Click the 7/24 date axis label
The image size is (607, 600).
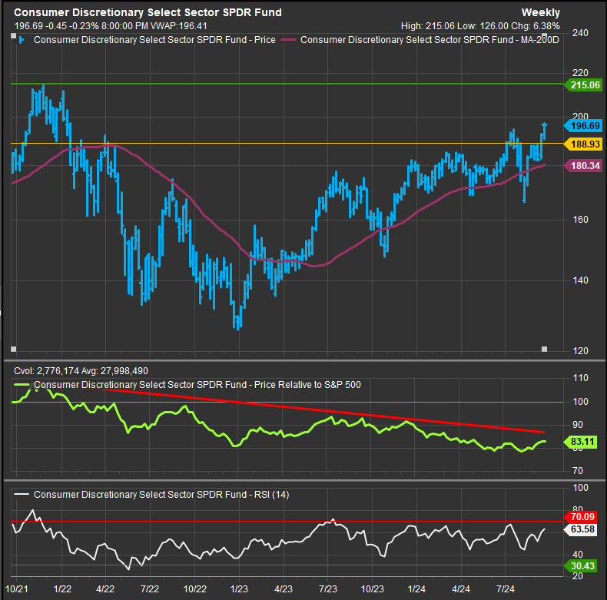506,589
